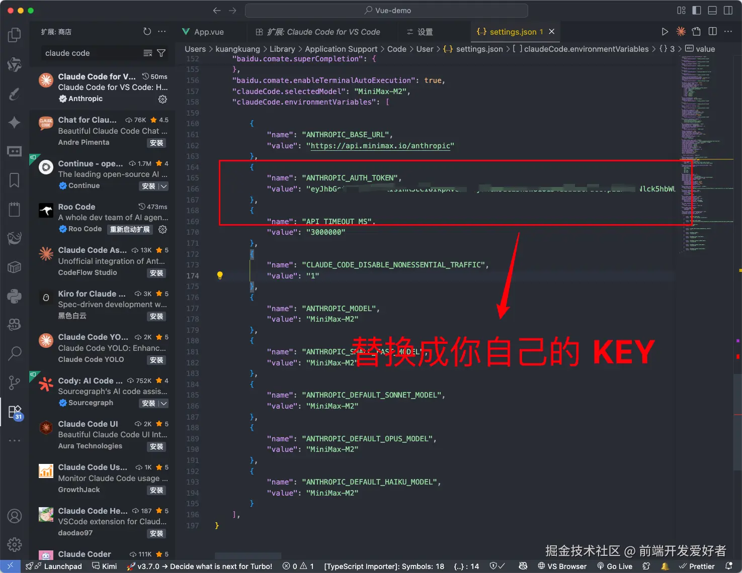The width and height of the screenshot is (742, 573).
Task: Open the Explorer view in activity bar
Action: (15, 35)
